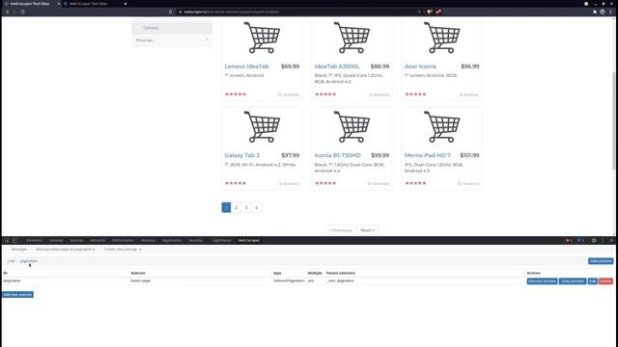Edit the pagination selector row
Viewport: 618px width, 347px height.
pos(592,281)
